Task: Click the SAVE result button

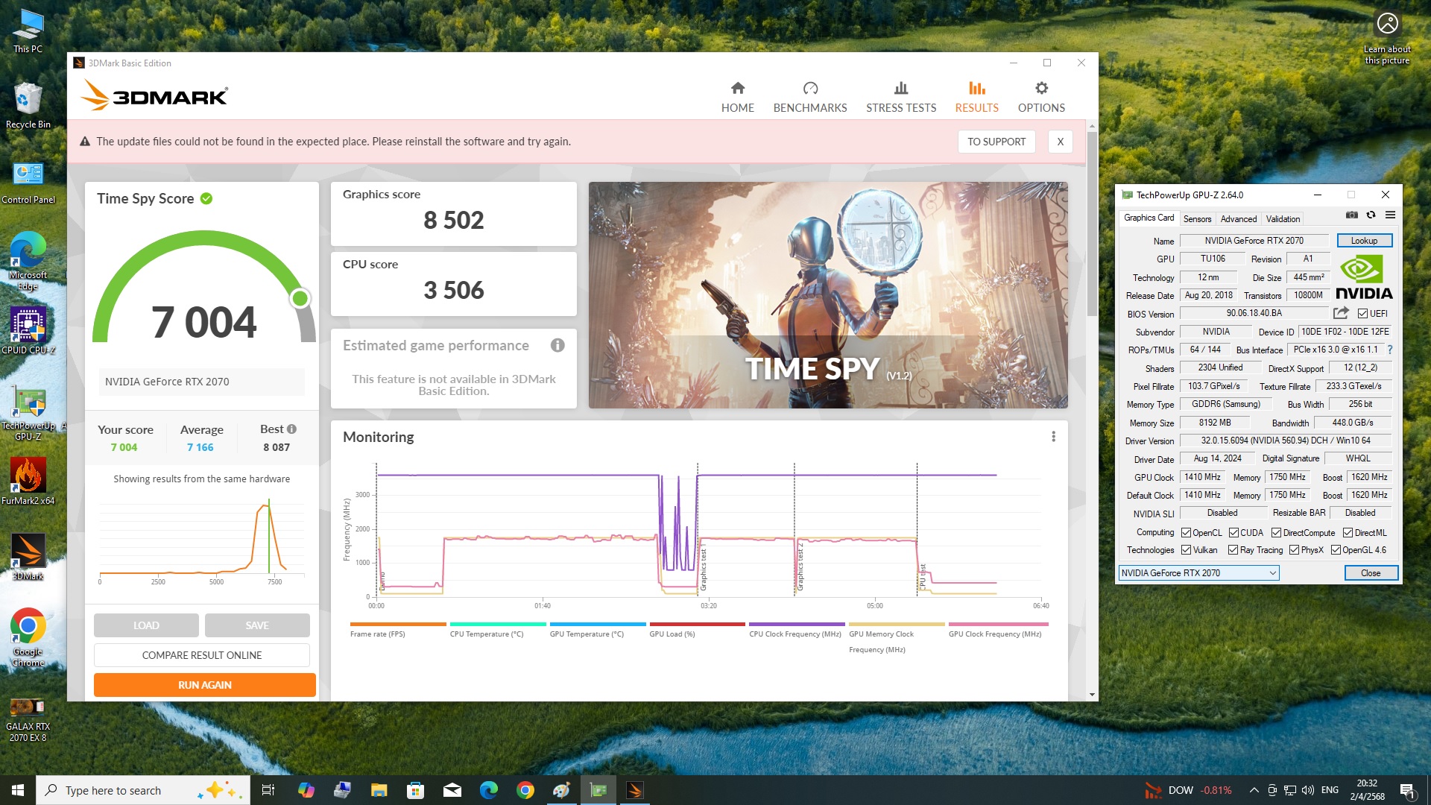Action: [257, 625]
